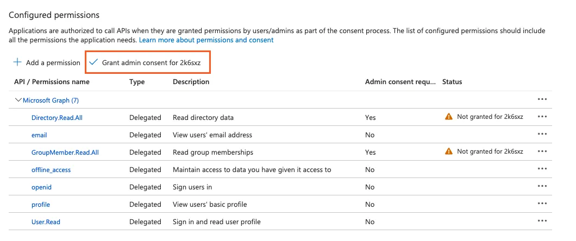576x241 pixels.
Task: Open ellipsis menu for offline_access row
Action: pos(541,169)
